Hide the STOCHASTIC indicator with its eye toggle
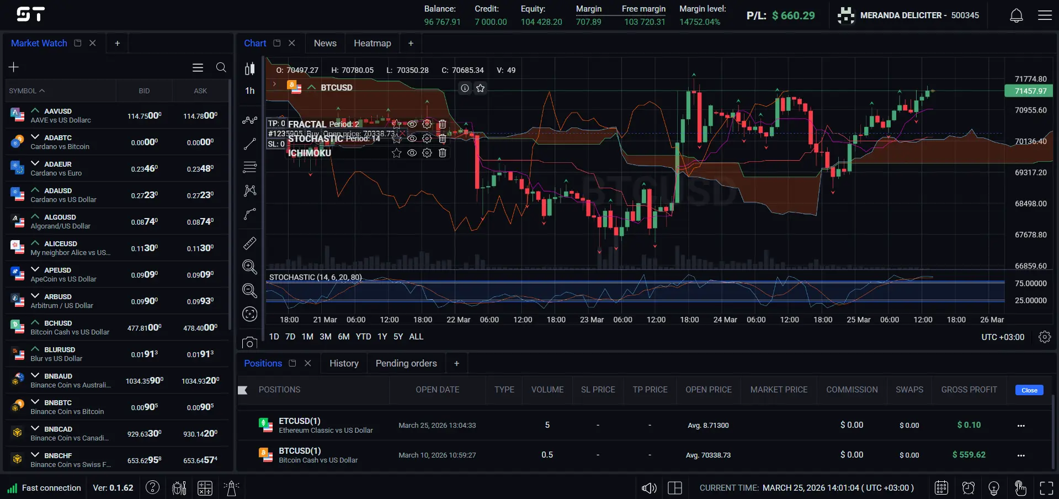Image resolution: width=1059 pixels, height=499 pixels. tap(412, 139)
